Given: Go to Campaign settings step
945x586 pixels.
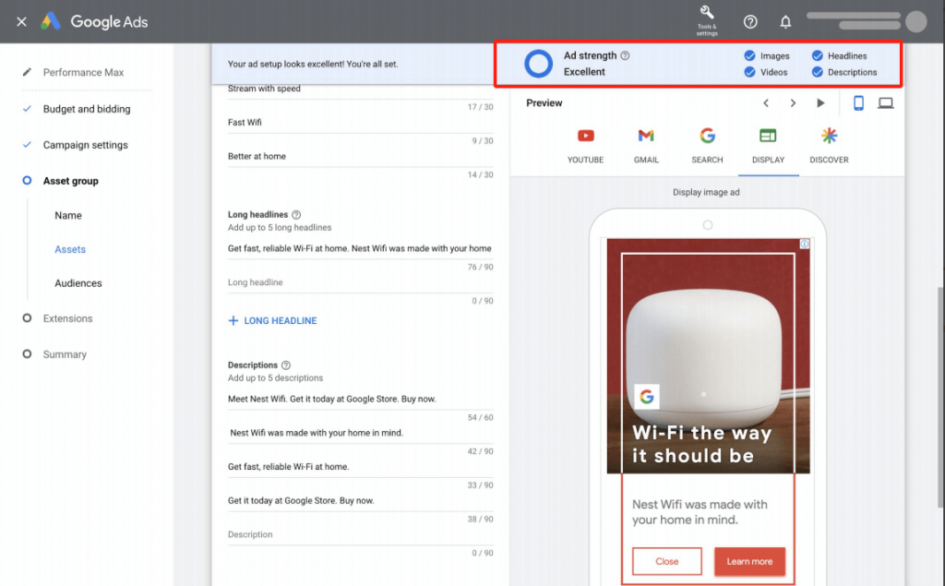Looking at the screenshot, I should click(86, 145).
